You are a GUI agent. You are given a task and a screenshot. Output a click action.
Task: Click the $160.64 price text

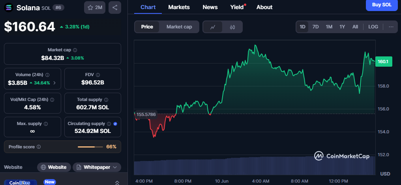(30, 27)
